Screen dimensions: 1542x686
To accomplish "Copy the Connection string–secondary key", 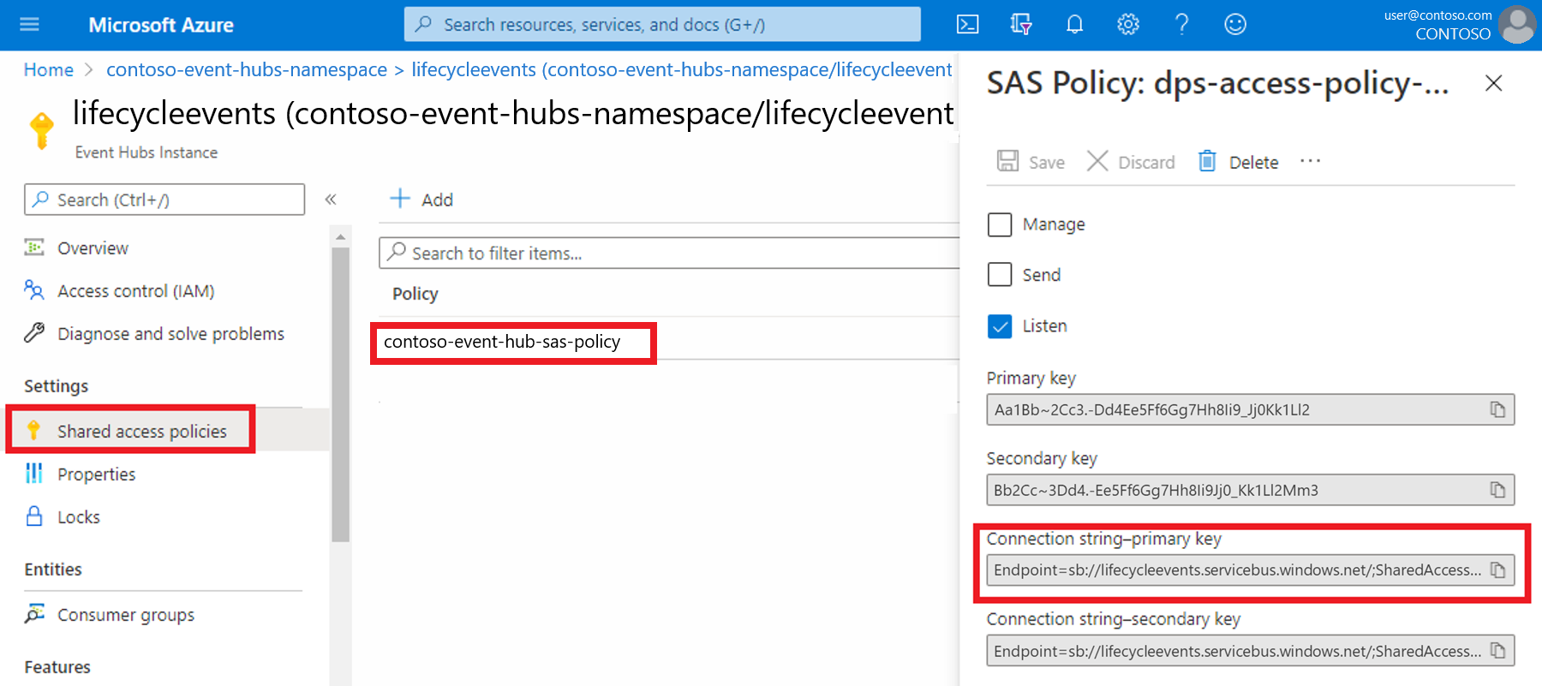I will [x=1497, y=651].
